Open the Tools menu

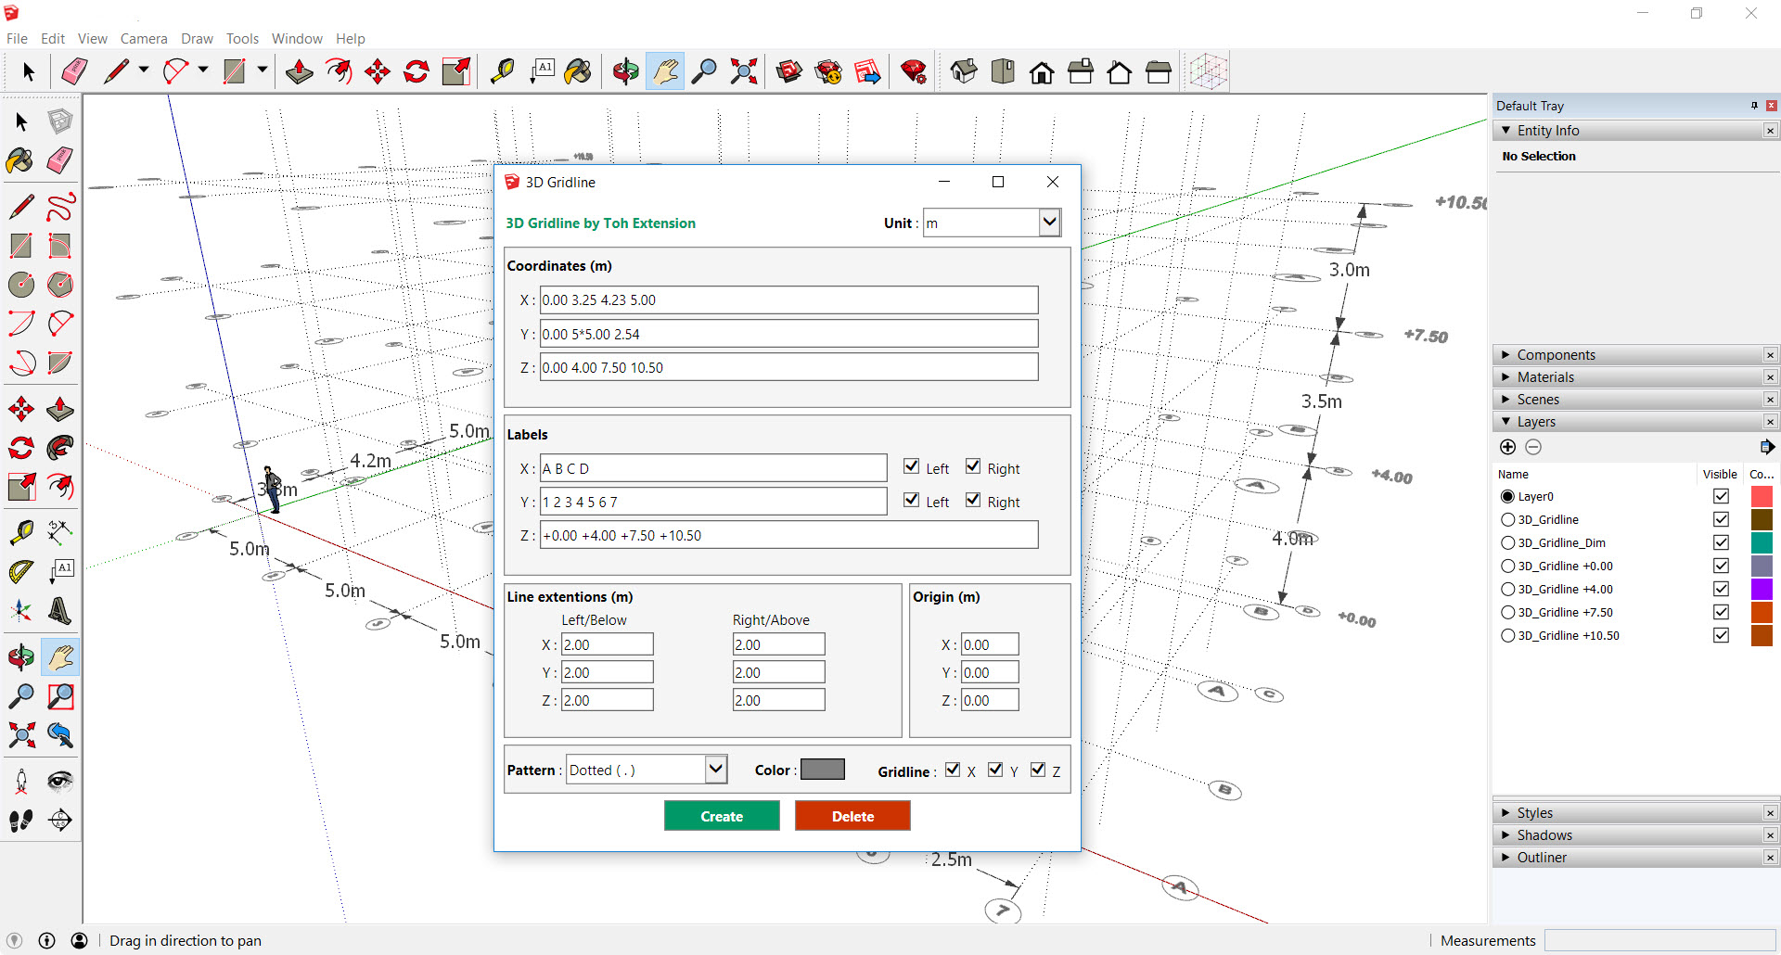242,38
